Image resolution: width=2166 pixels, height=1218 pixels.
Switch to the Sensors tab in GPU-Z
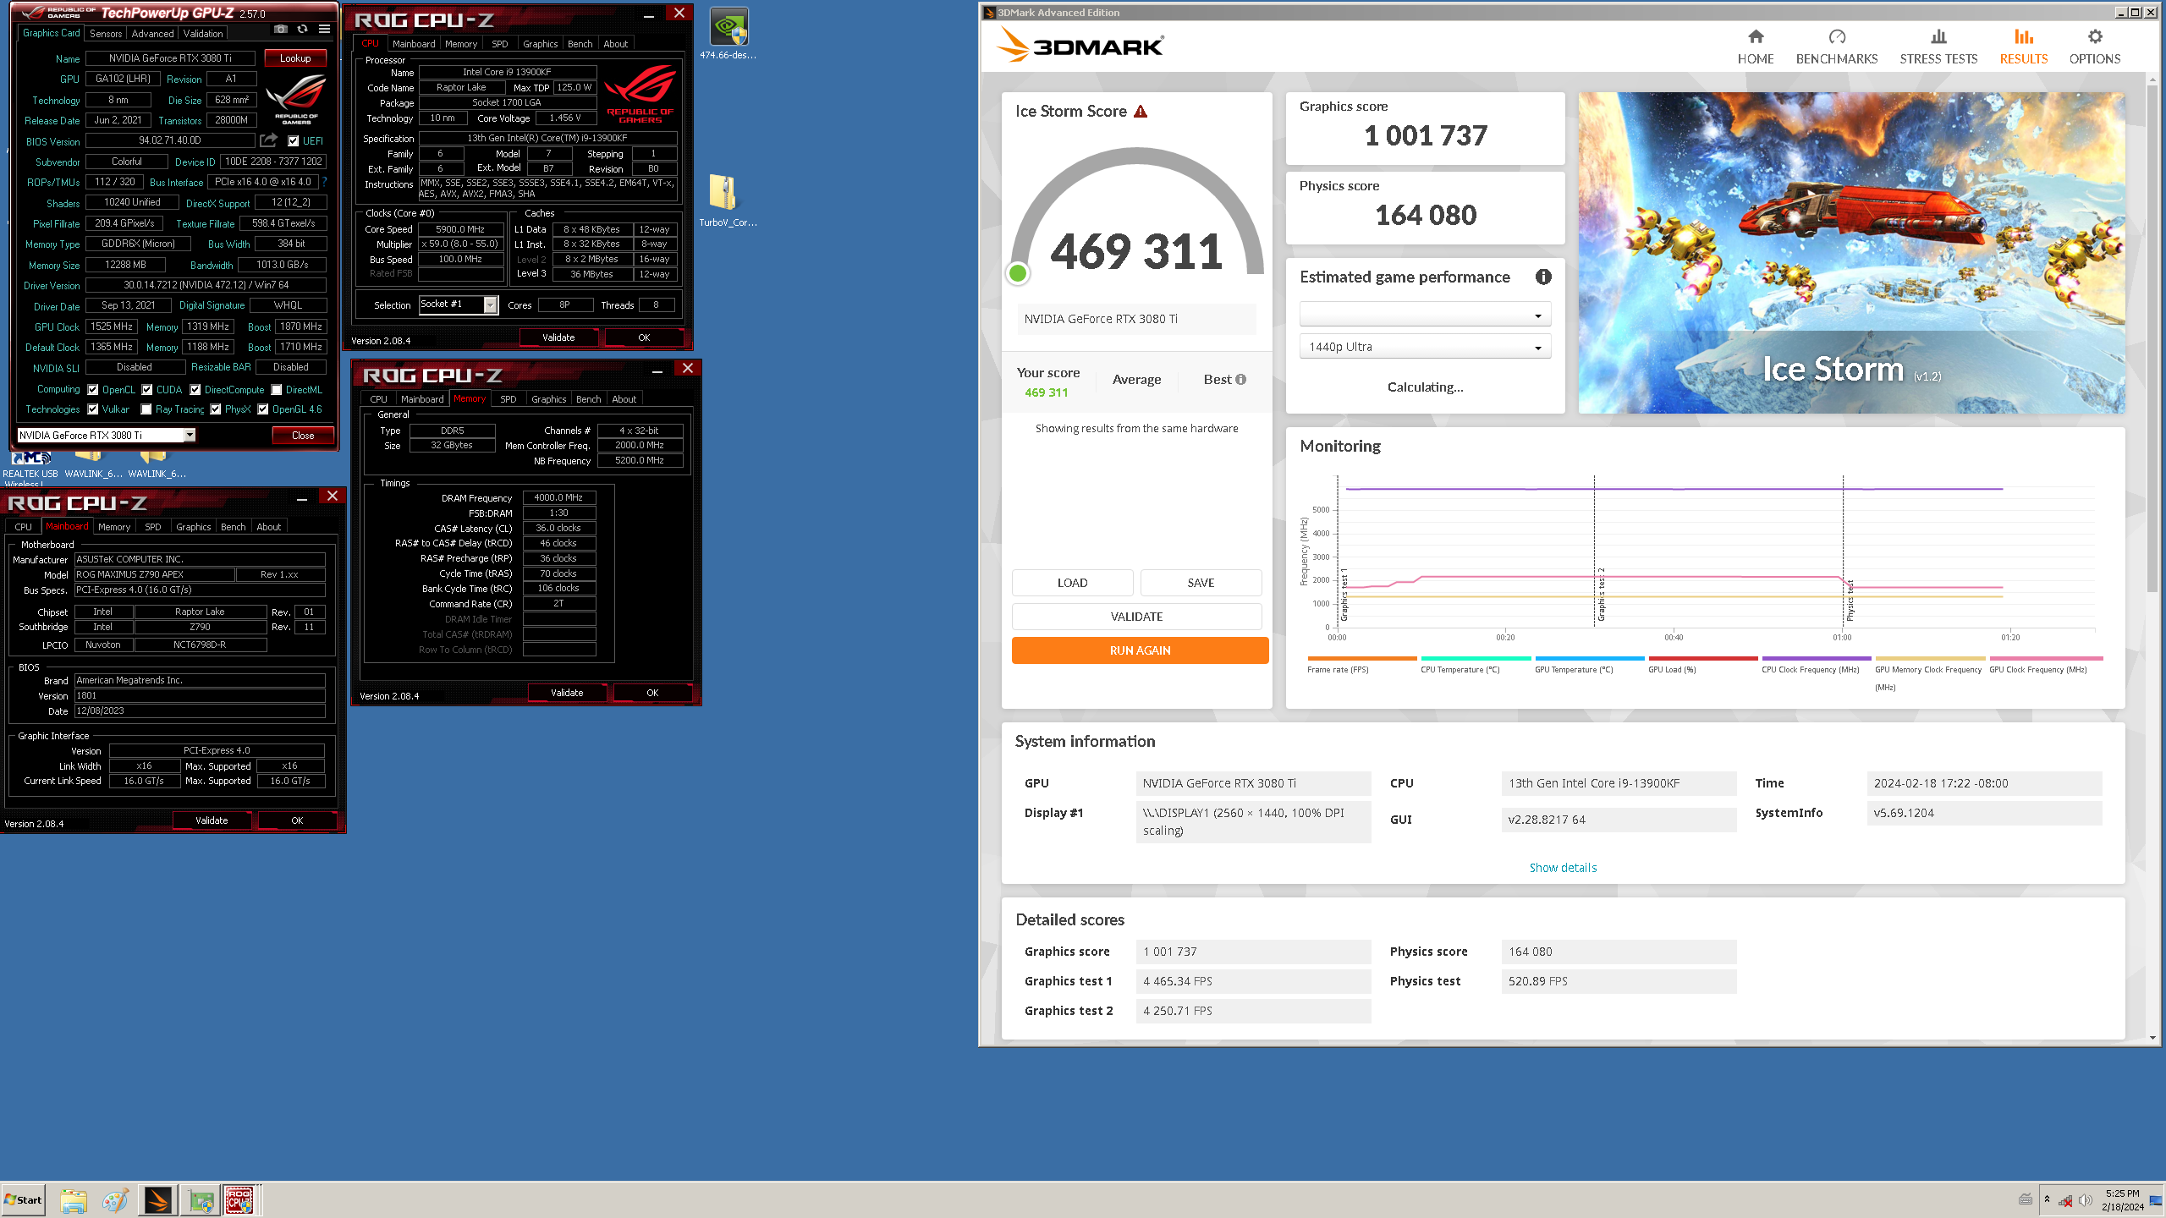click(x=106, y=34)
